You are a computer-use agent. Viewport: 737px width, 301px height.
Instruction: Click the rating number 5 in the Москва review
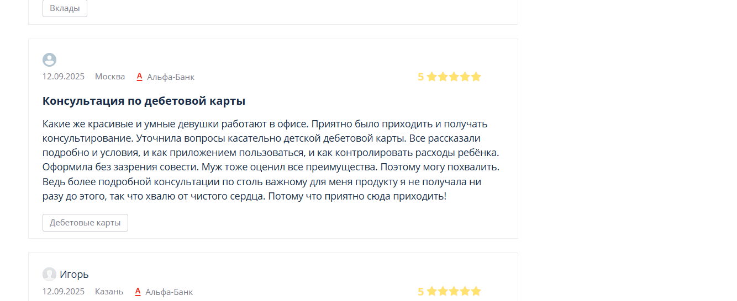coord(421,77)
